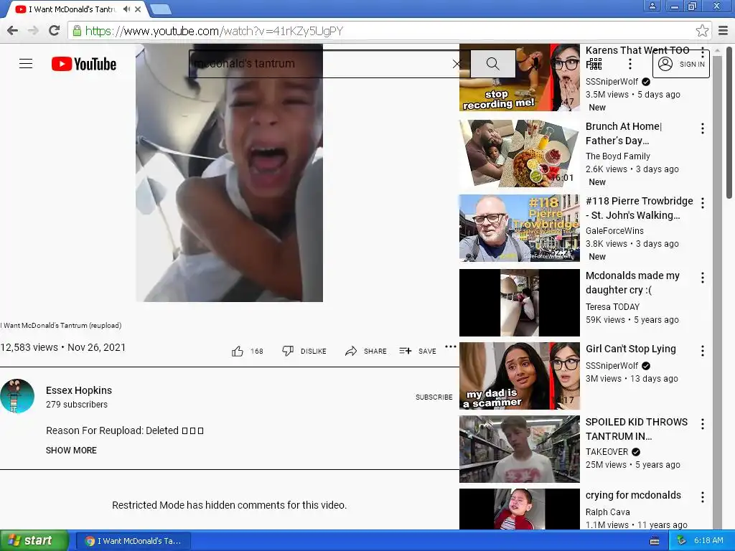The image size is (735, 551).
Task: Open Chrome menu hamburger icon
Action: pyautogui.click(x=724, y=31)
